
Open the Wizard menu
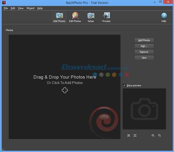pos(30,8)
